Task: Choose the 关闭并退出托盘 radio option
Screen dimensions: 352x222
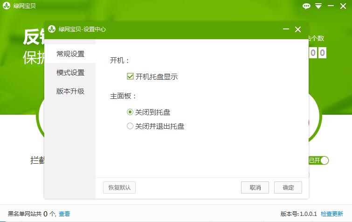Action: point(130,126)
